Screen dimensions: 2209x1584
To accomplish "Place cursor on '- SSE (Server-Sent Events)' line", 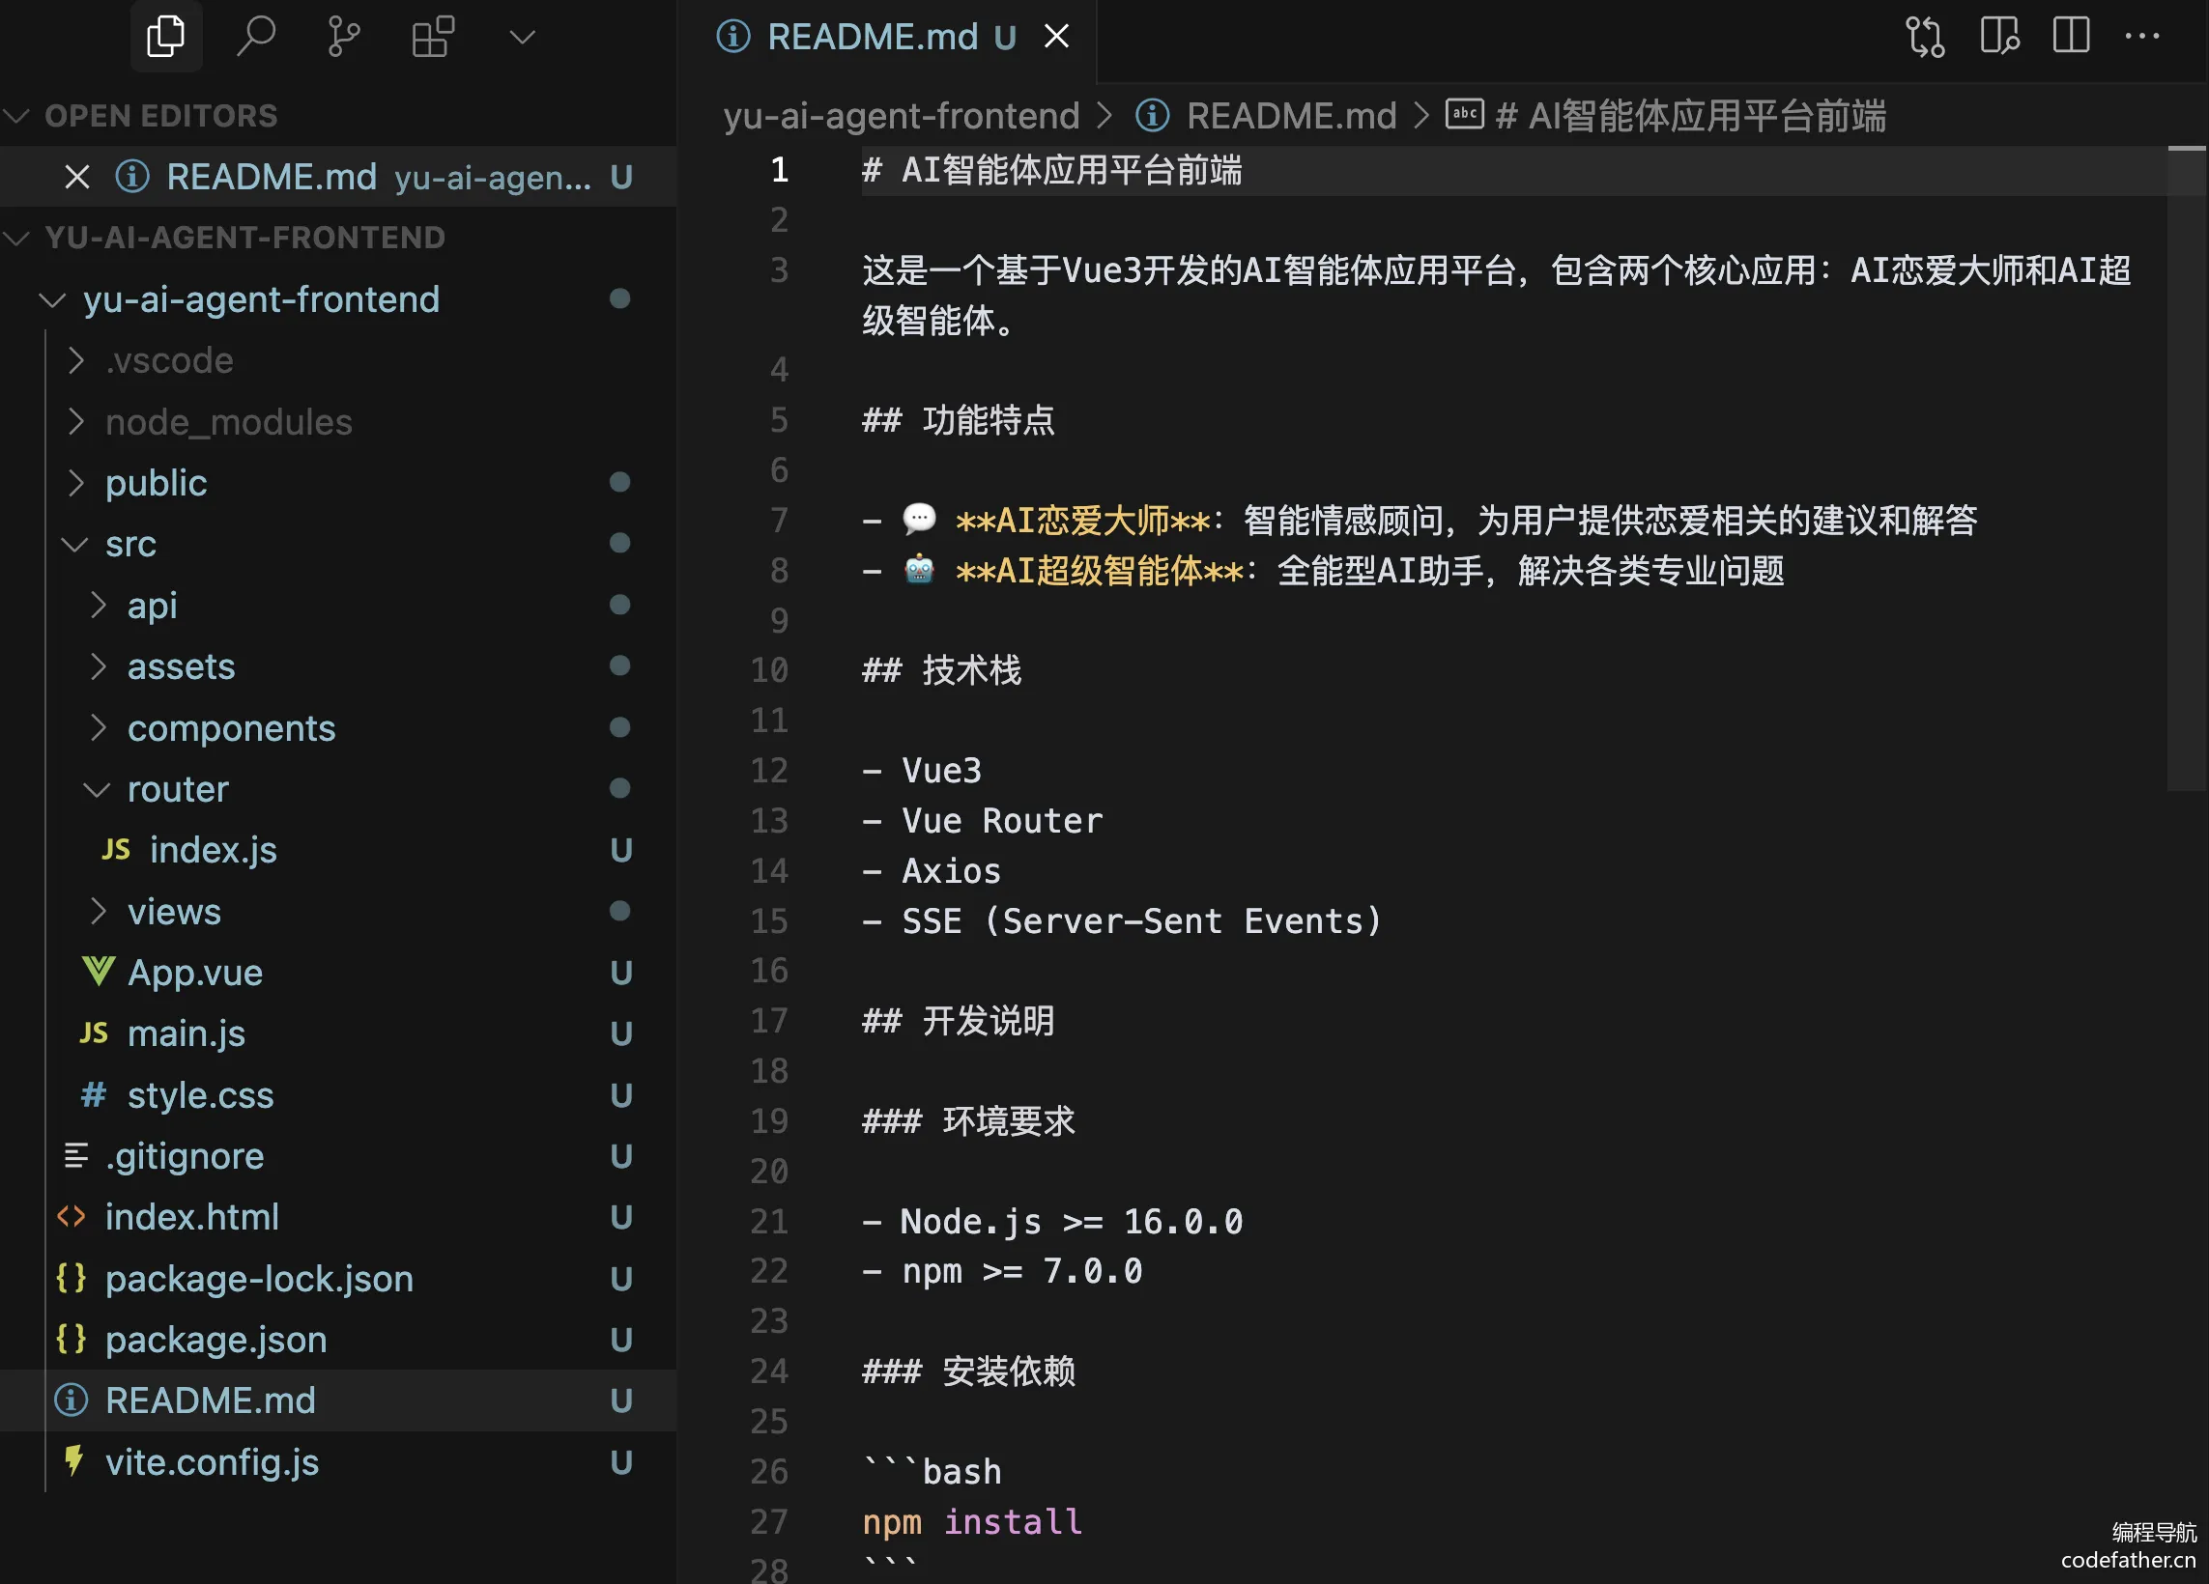I will [1122, 921].
